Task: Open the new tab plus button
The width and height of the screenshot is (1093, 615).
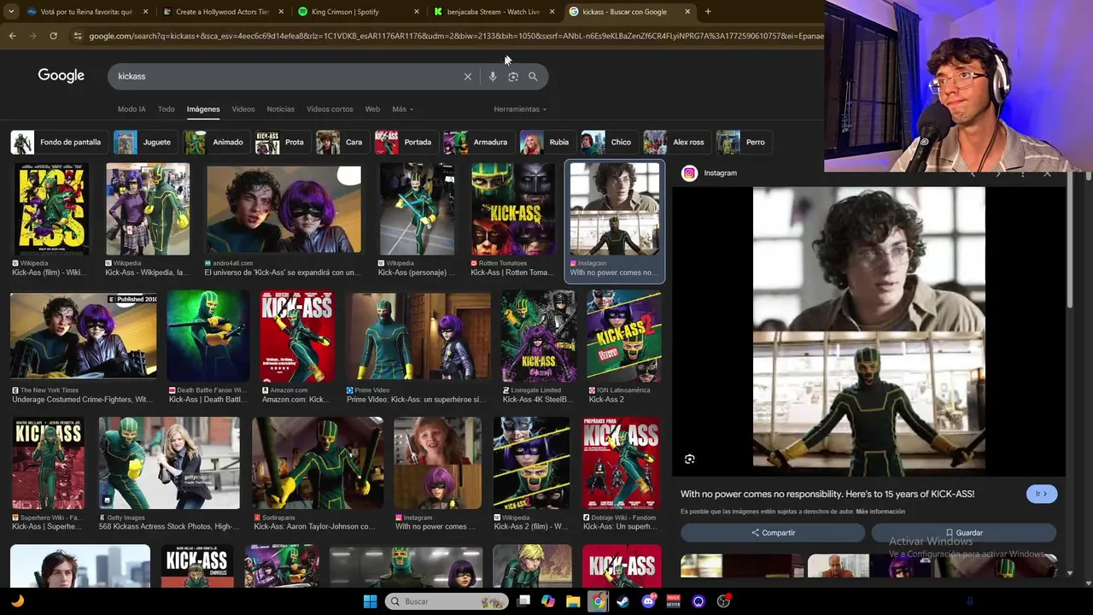Action: point(708,12)
